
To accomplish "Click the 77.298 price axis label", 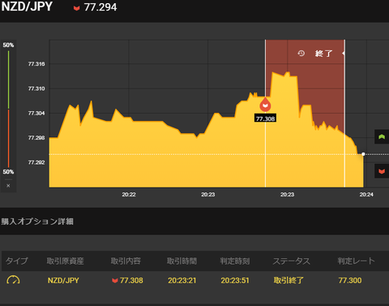I will (36, 138).
